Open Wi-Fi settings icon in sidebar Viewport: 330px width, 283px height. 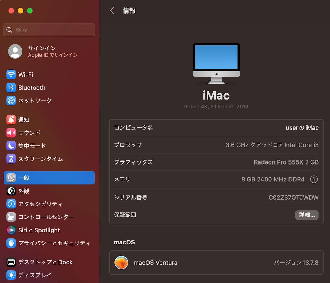point(11,75)
